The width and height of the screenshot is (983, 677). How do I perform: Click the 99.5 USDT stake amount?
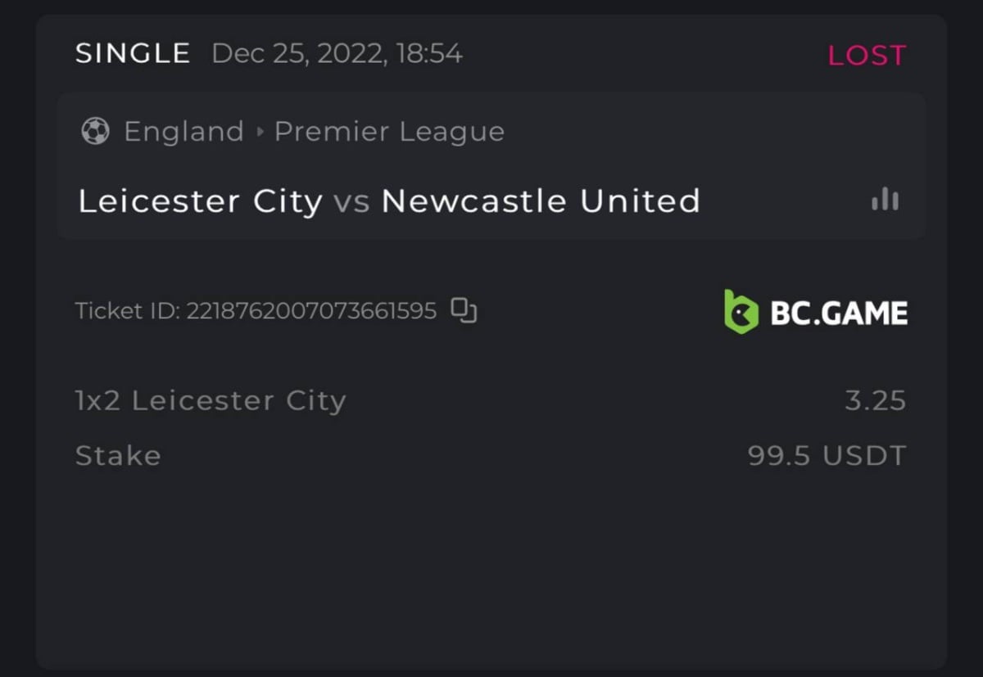(827, 456)
